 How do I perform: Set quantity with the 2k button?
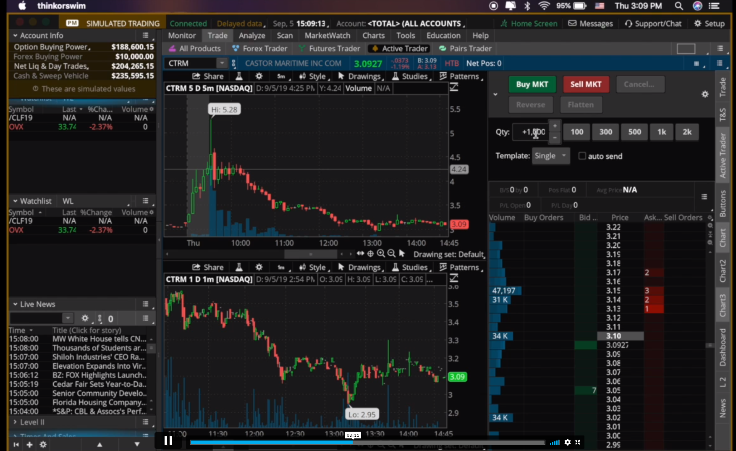tap(687, 132)
